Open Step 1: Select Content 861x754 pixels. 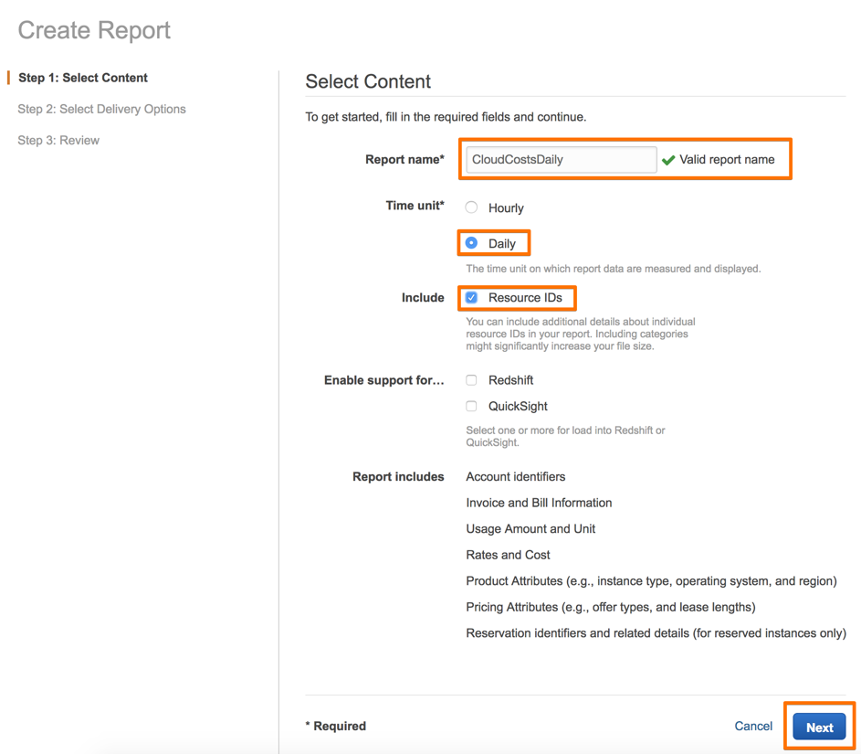(x=82, y=78)
